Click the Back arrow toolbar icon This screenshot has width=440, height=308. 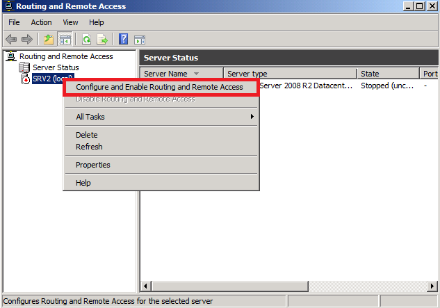tap(11, 40)
